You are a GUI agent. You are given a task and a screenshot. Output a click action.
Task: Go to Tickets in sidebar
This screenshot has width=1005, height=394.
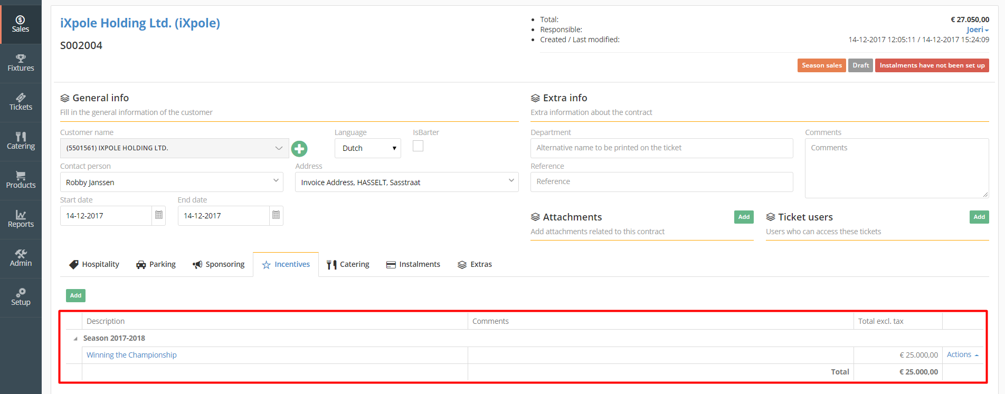(x=21, y=102)
